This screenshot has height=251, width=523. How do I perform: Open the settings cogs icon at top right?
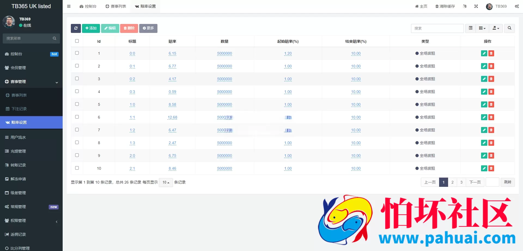click(517, 6)
